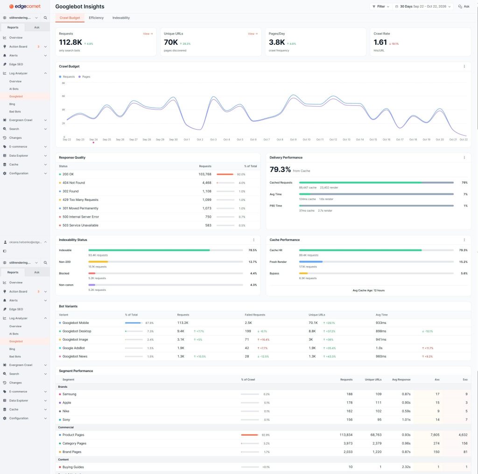The height and width of the screenshot is (474, 478).
Task: Toggle the Pages series in the chart legend
Action: point(84,77)
